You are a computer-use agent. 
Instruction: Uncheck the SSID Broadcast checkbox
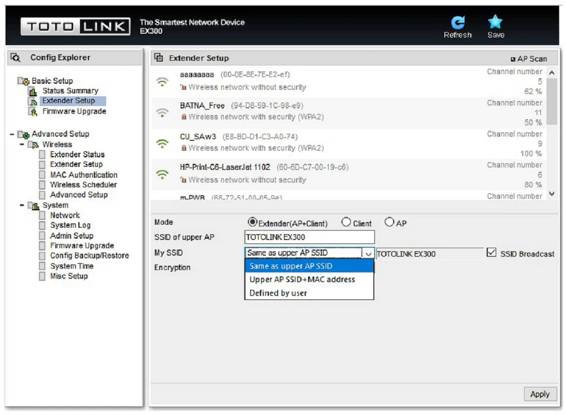coord(491,253)
